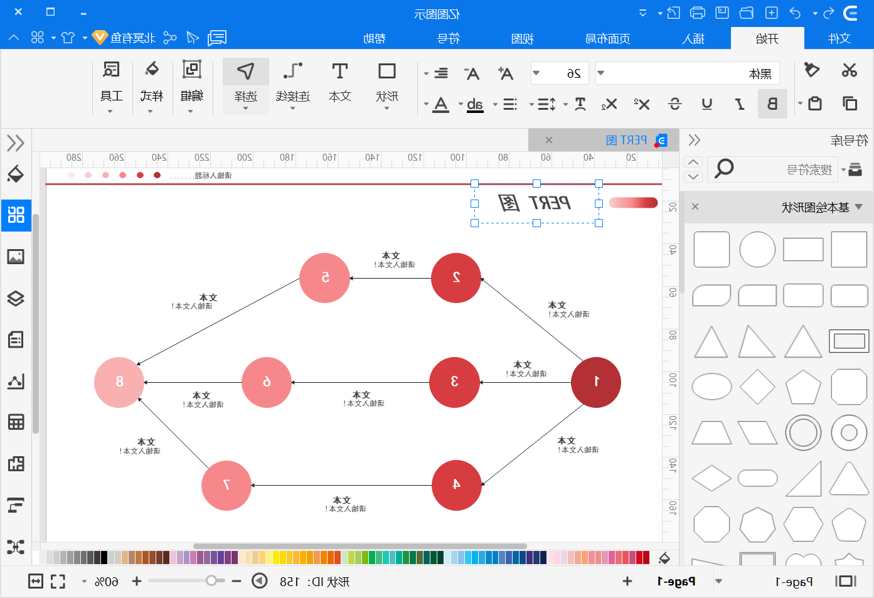
Task: Toggle Bold formatting button
Action: 772,104
